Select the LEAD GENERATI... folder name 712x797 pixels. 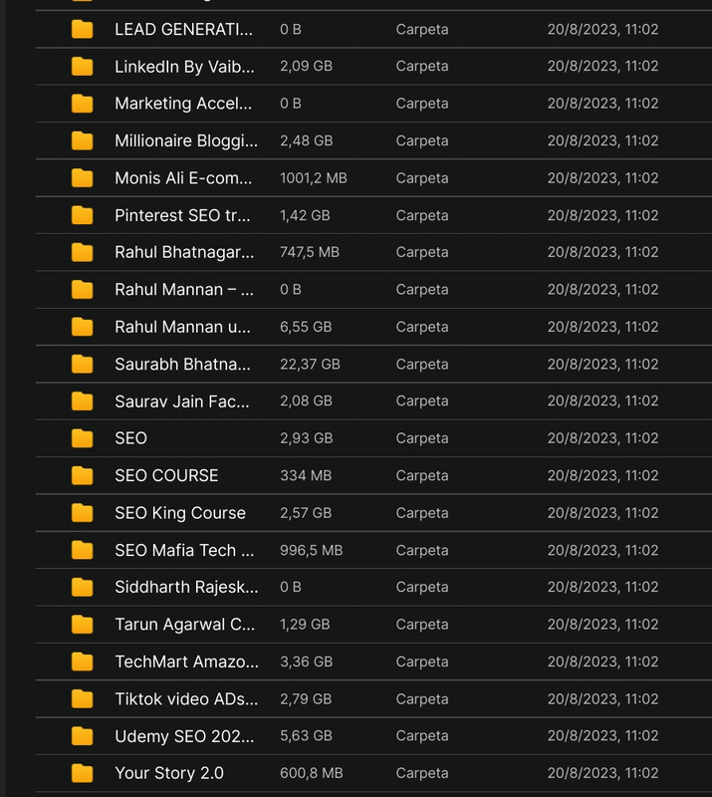point(183,29)
